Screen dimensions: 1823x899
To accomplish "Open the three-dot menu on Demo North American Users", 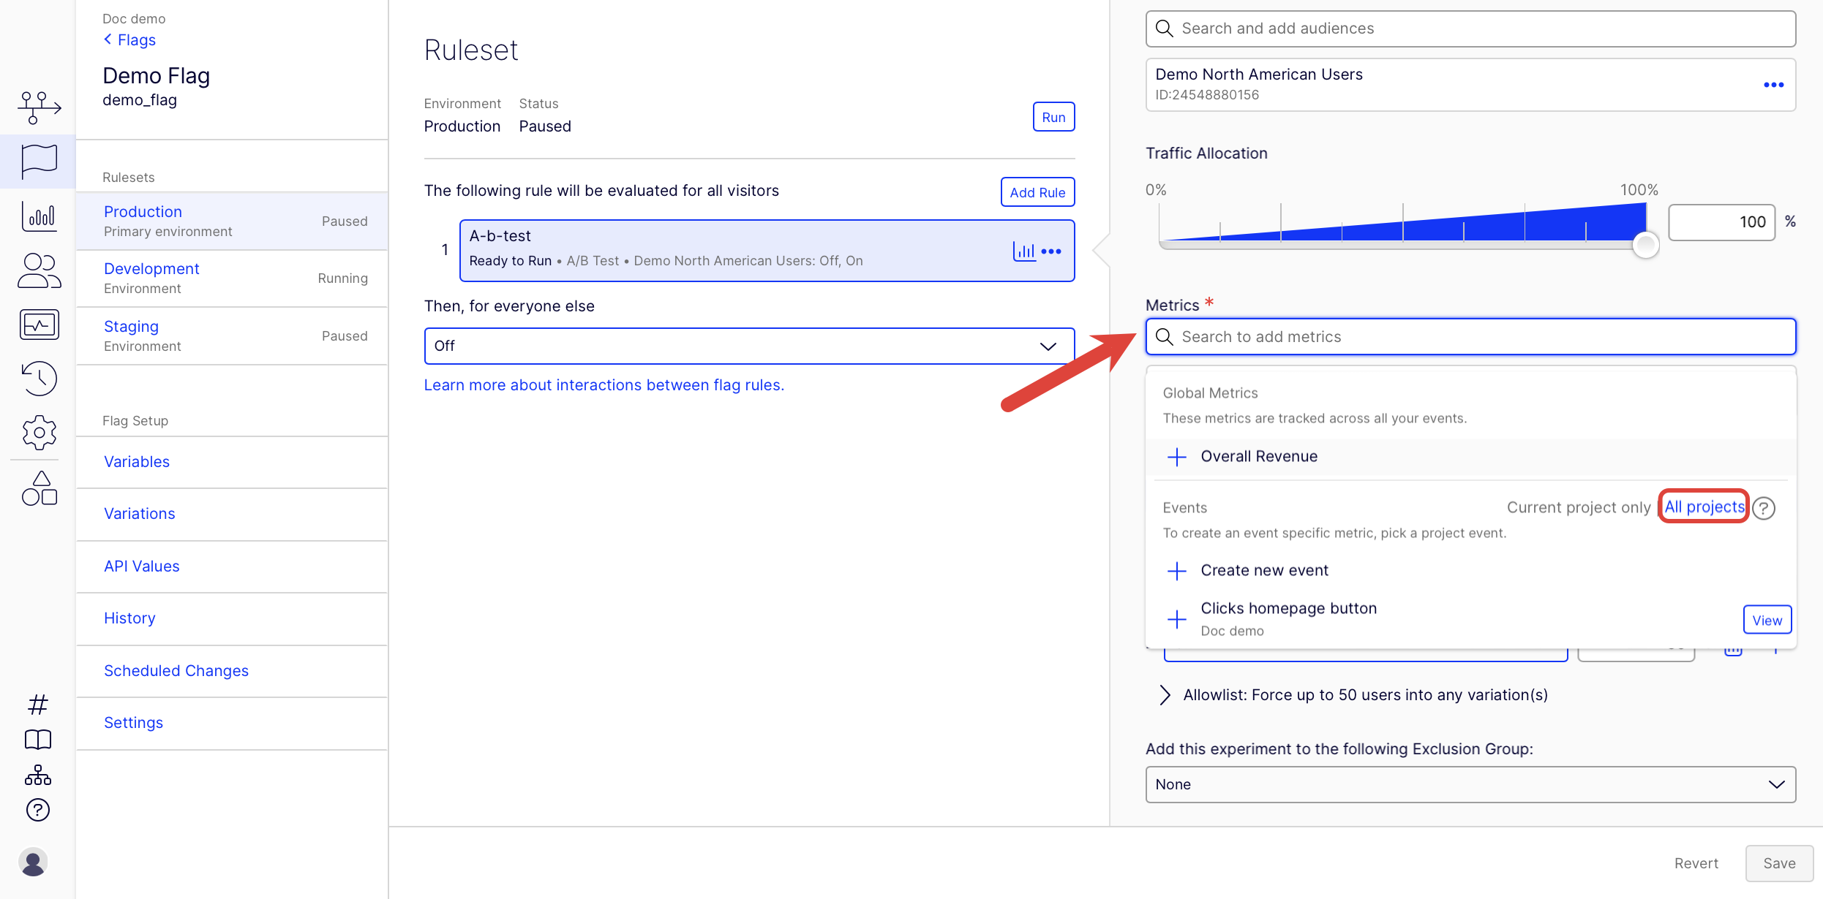I will tap(1773, 84).
